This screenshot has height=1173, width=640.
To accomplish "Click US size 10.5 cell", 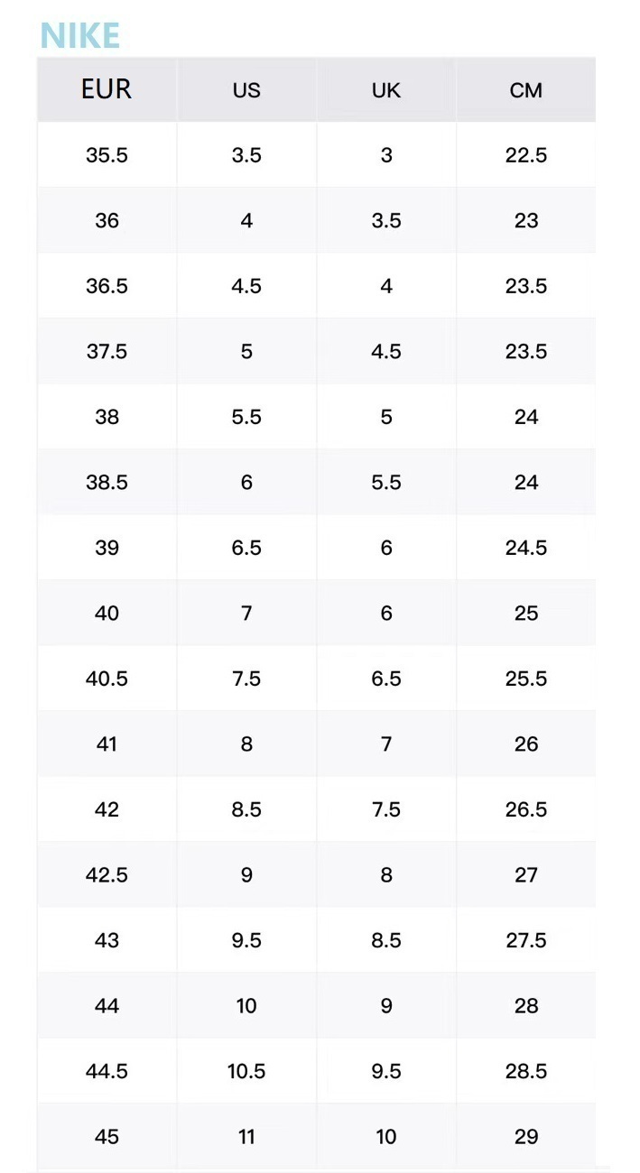I will coord(246,1071).
